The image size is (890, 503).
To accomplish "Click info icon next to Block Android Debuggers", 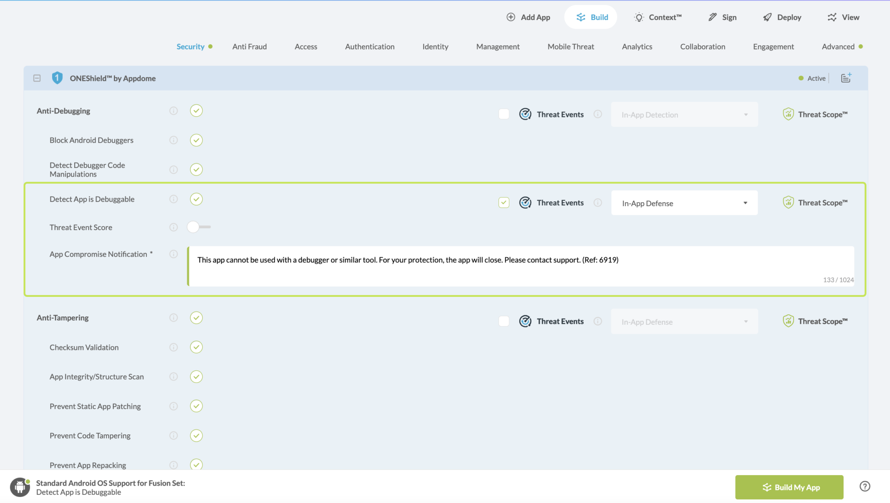I will (x=173, y=140).
